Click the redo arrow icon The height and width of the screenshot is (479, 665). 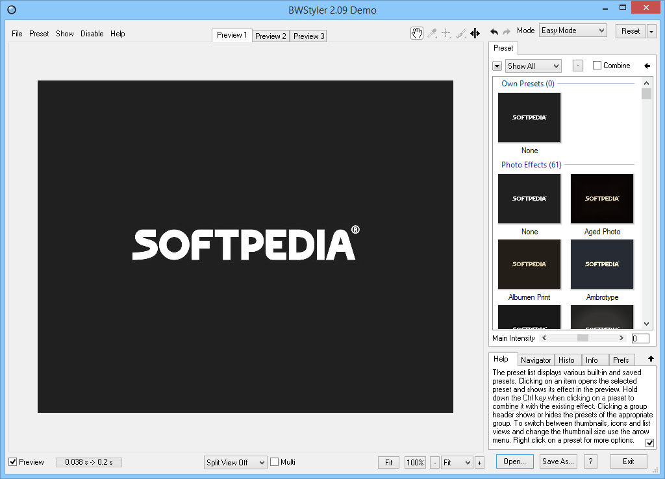point(507,31)
